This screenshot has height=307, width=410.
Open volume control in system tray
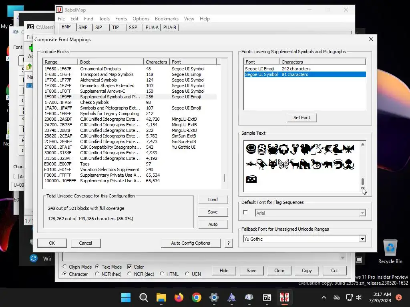click(359, 297)
